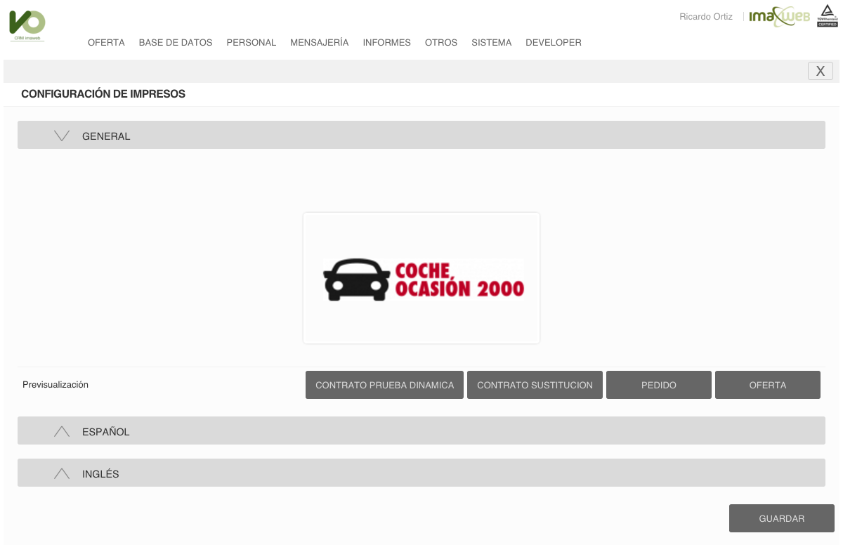The image size is (843, 552).
Task: Open the SISTEMA menu
Action: click(x=492, y=42)
